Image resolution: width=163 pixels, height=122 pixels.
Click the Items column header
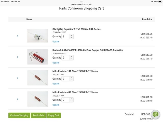(x=29, y=19)
